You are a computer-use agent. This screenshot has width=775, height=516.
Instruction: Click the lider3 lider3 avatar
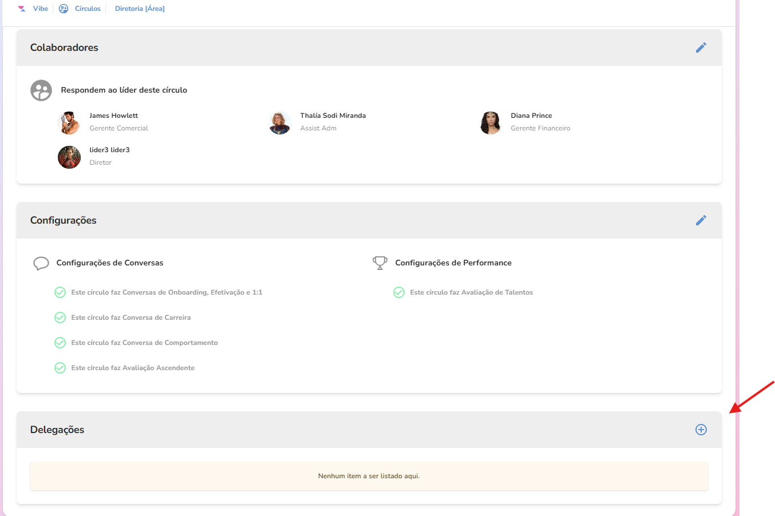coord(69,157)
